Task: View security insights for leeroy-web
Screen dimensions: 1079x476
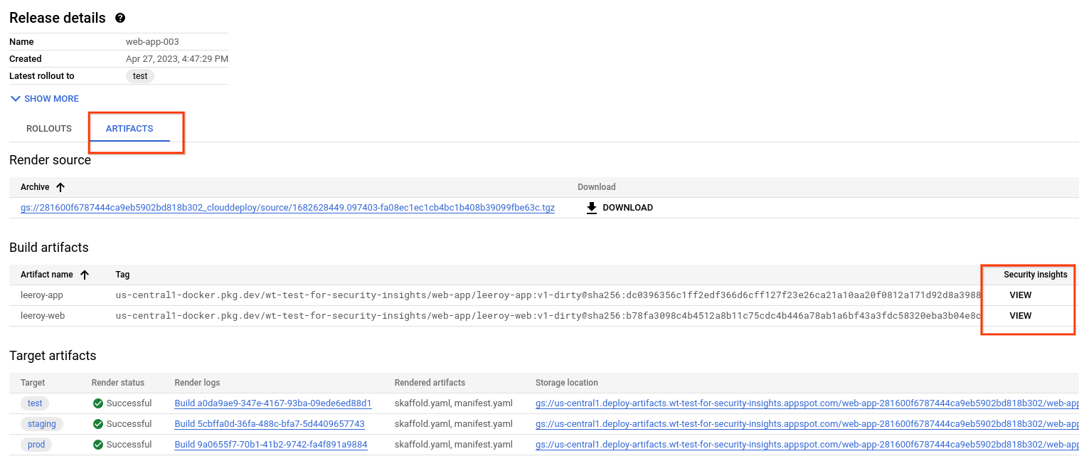Action: tap(1020, 315)
